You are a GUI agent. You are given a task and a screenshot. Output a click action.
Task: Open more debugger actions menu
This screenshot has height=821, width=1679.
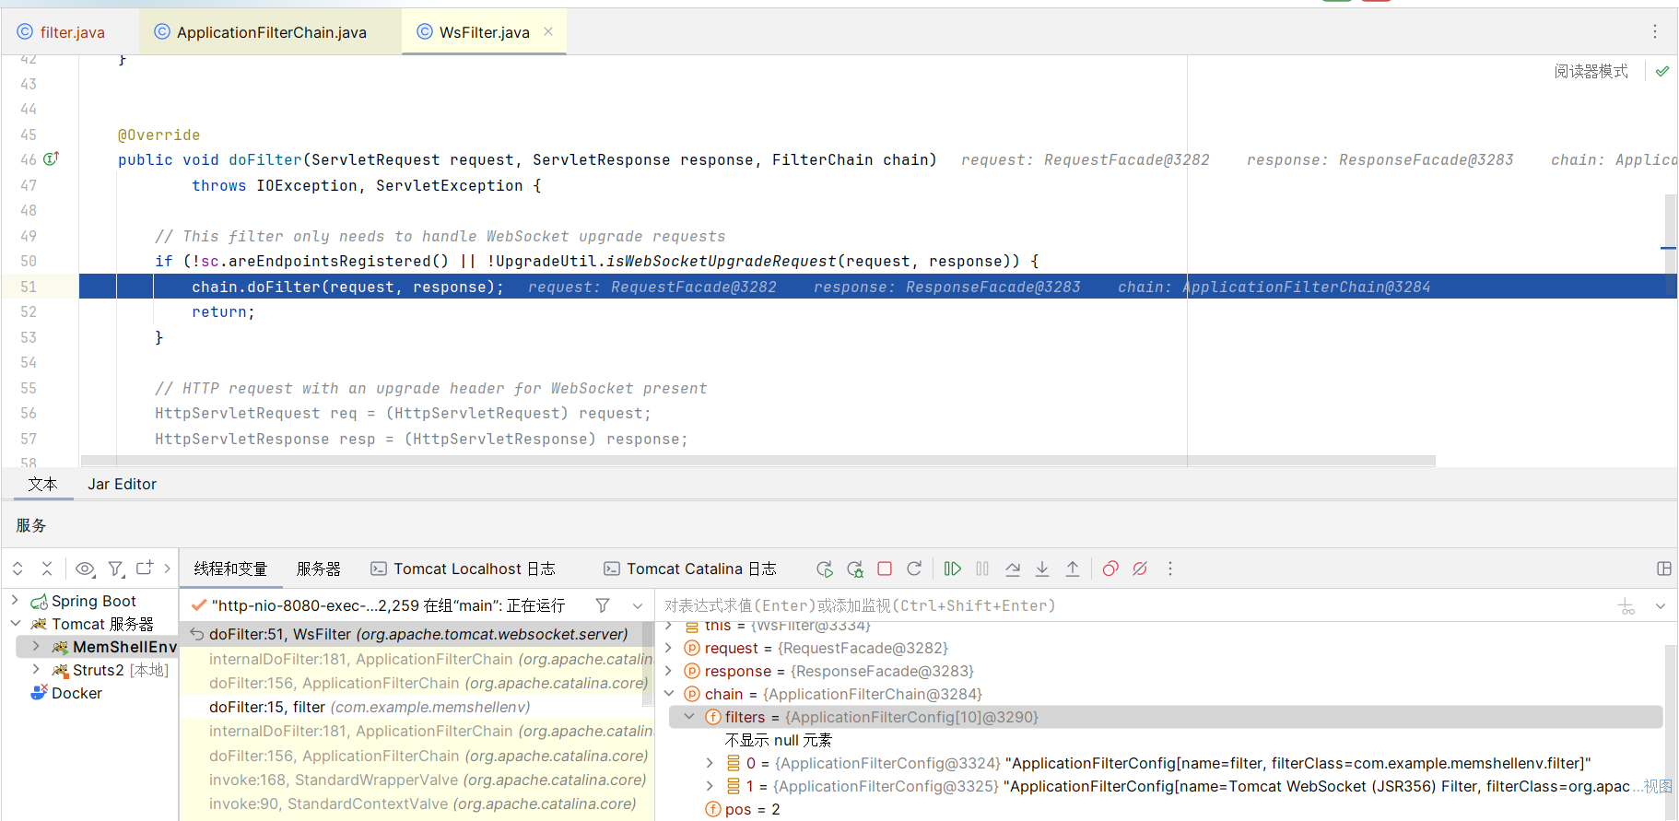click(x=1170, y=569)
